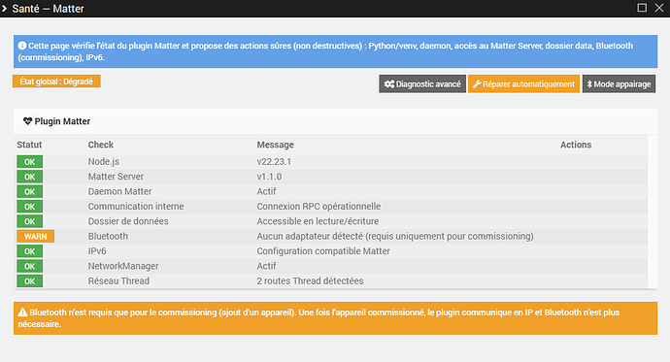Click the wrench icon on Réparer automatiquement
This screenshot has width=670, height=362.
[x=477, y=84]
